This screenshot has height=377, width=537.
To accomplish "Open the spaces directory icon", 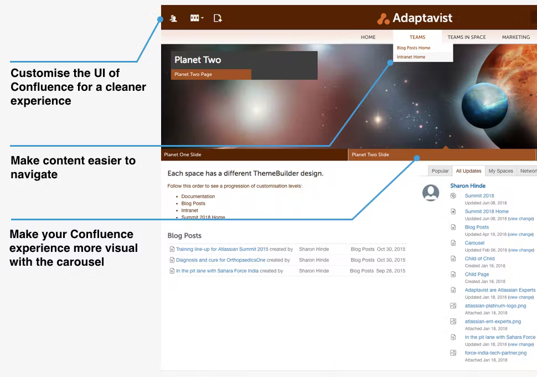I will (193, 18).
